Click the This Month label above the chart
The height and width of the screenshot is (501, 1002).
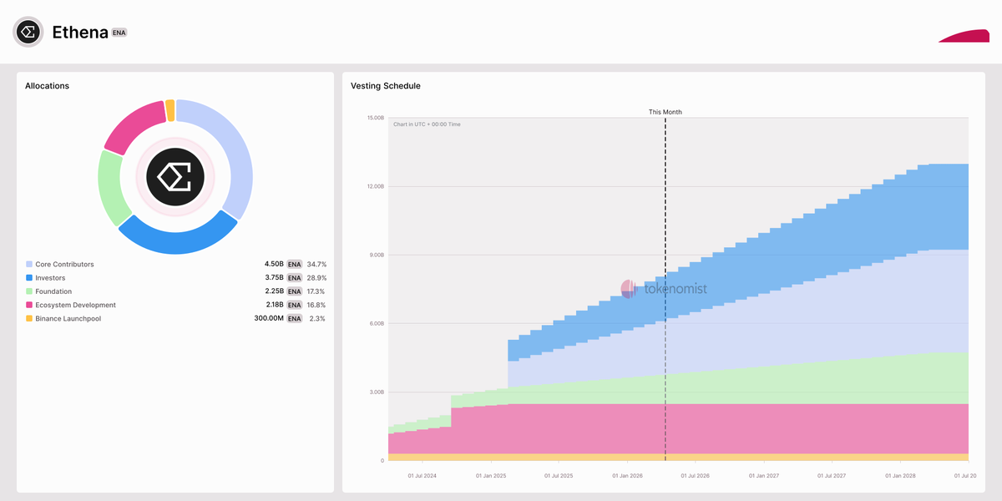665,111
